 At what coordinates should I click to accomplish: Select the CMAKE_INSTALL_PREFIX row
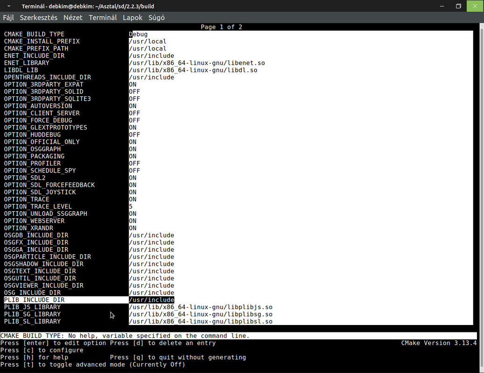[x=42, y=41]
